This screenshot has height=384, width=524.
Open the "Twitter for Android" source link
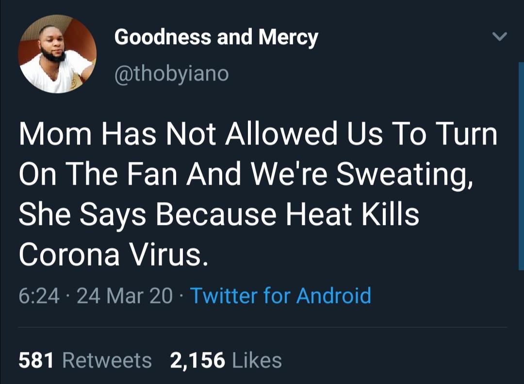[280, 295]
